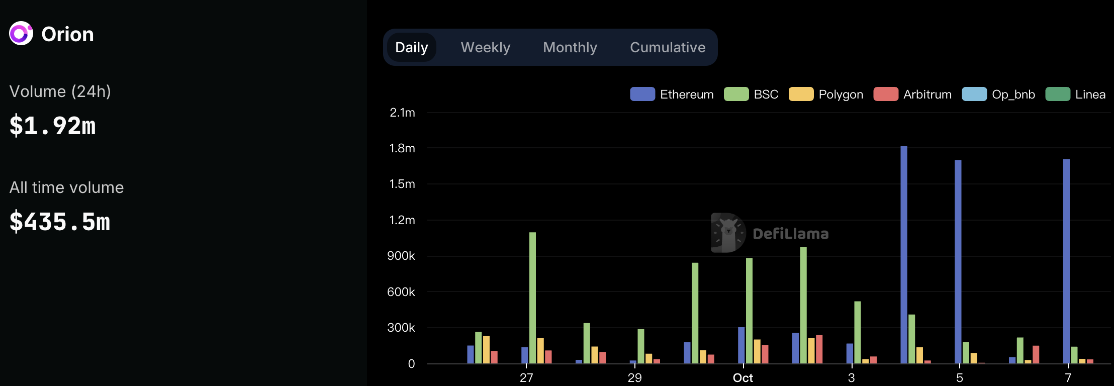Switch to the Daily tab
Image resolution: width=1114 pixels, height=386 pixels.
pos(411,47)
